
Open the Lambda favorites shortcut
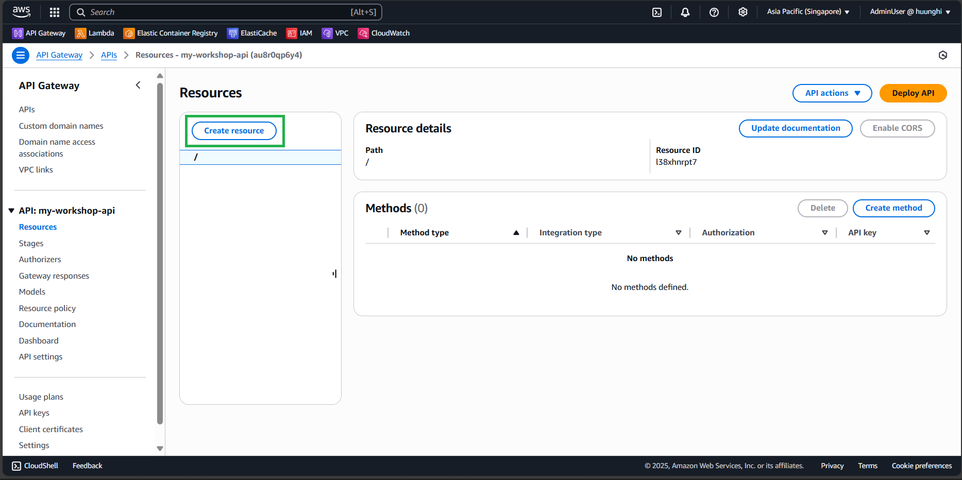[x=95, y=33]
